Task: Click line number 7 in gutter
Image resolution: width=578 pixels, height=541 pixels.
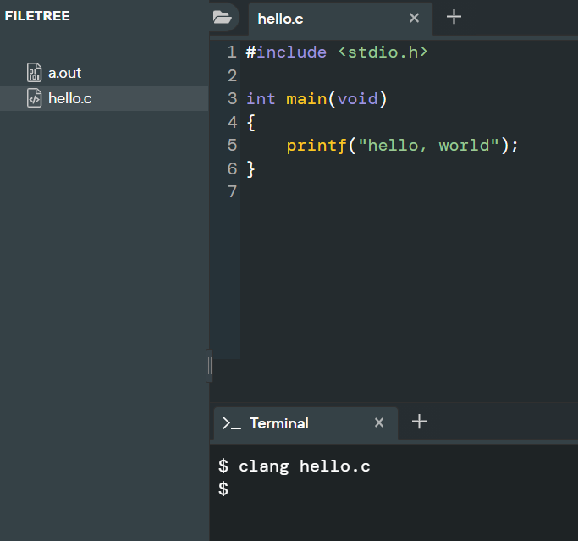Action: click(232, 192)
